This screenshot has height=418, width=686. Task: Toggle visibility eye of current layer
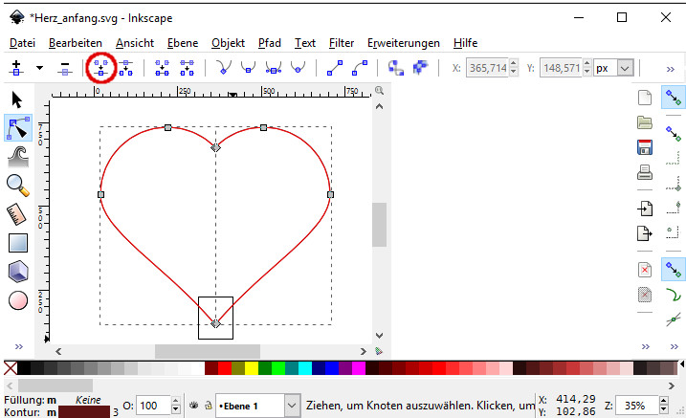tap(192, 406)
